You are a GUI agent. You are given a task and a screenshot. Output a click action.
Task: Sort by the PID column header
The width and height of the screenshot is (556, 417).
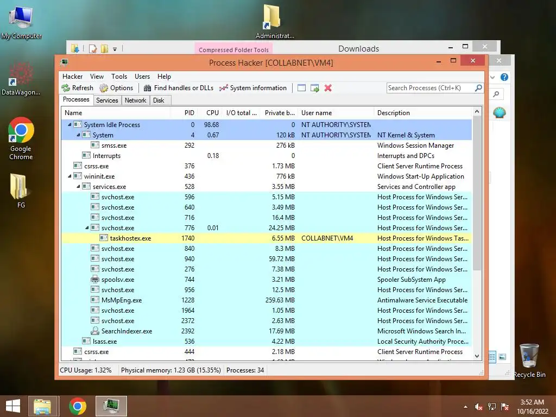tap(184, 113)
